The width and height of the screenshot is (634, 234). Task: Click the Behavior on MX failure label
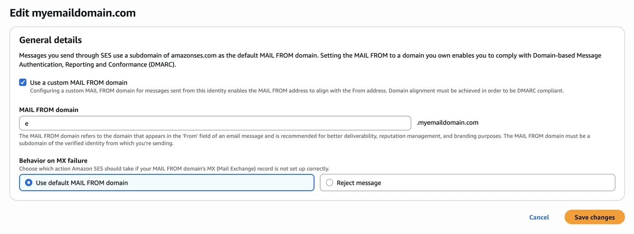click(53, 160)
